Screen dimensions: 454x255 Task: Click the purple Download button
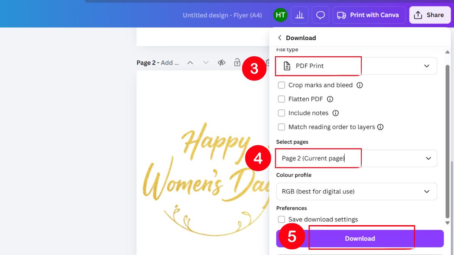[x=360, y=238]
